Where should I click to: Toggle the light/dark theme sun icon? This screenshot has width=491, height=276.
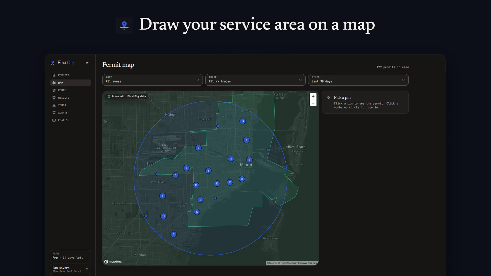point(87,63)
